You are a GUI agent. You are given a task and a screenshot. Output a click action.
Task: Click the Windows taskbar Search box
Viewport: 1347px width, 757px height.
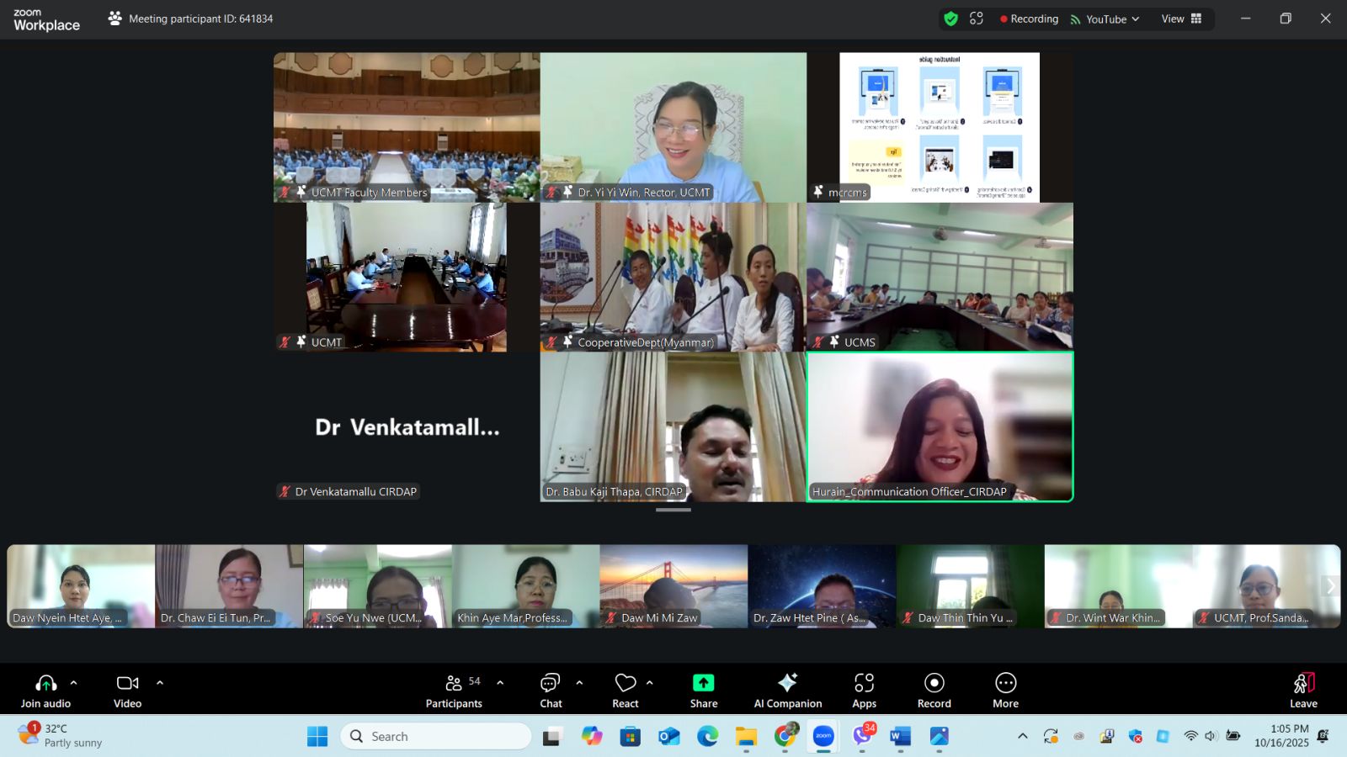click(436, 736)
